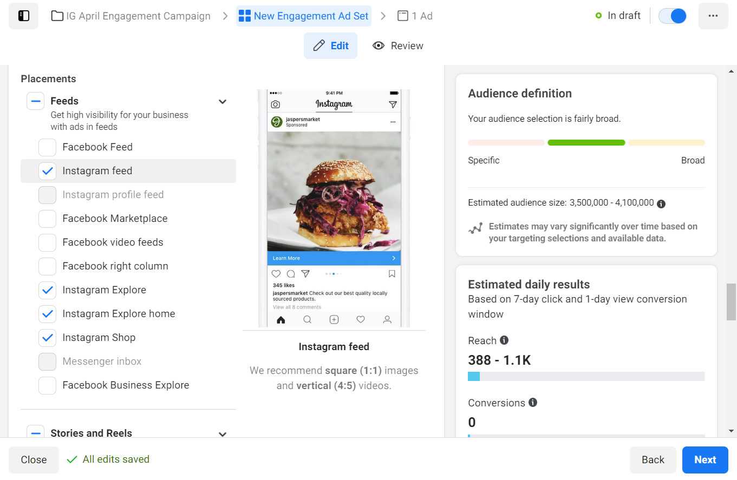Viewport: 737px width, 480px height.
Task: Click the Next button
Action: pos(705,459)
